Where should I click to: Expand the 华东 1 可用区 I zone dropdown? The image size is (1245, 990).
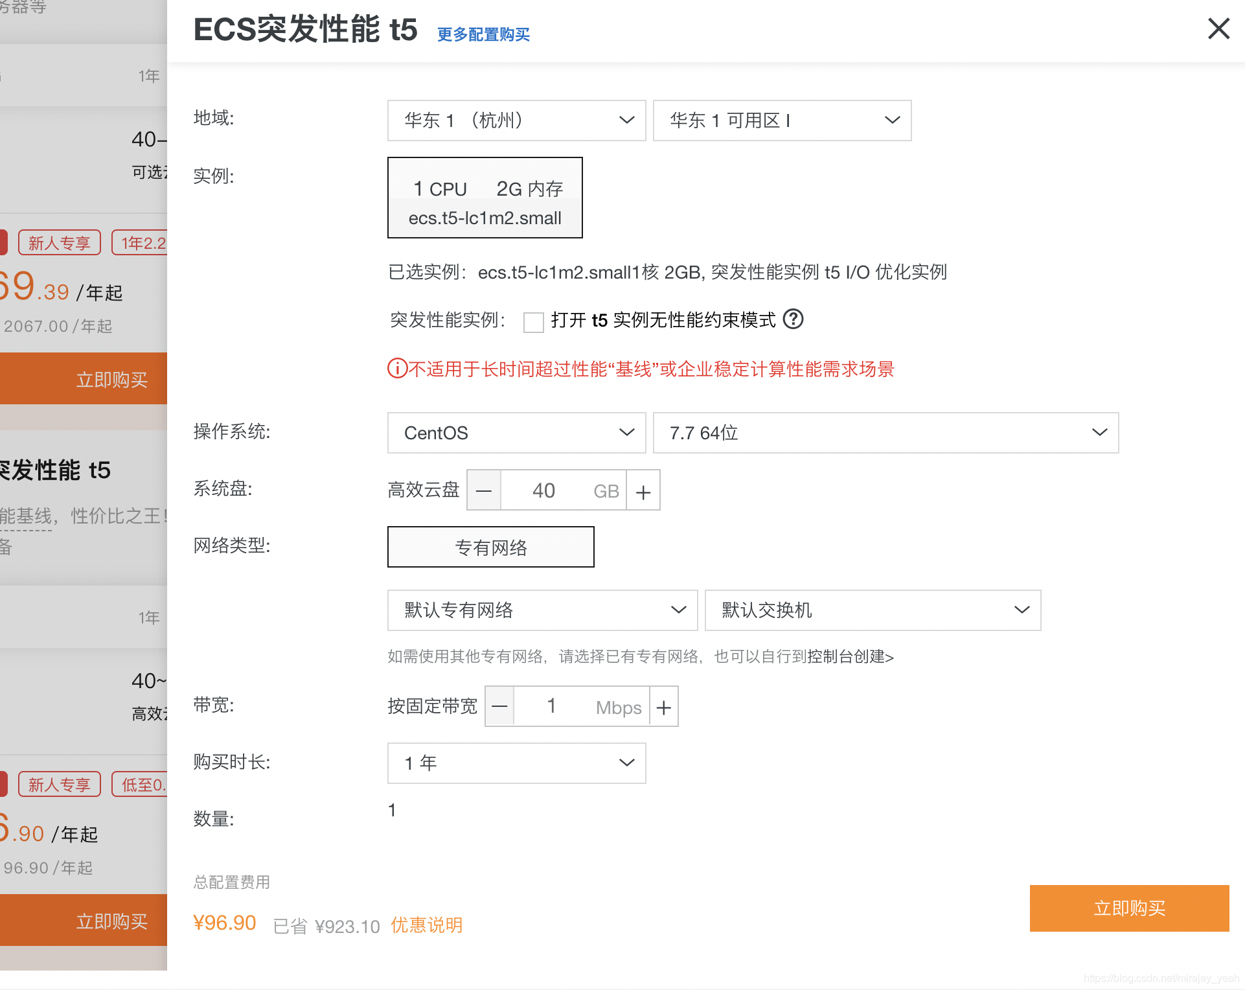782,121
